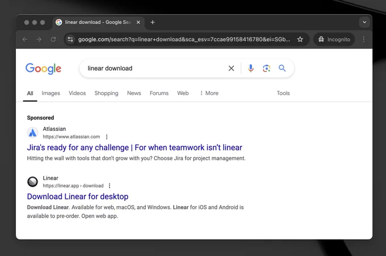Expand the More filters menu
This screenshot has width=386, height=256.
209,93
